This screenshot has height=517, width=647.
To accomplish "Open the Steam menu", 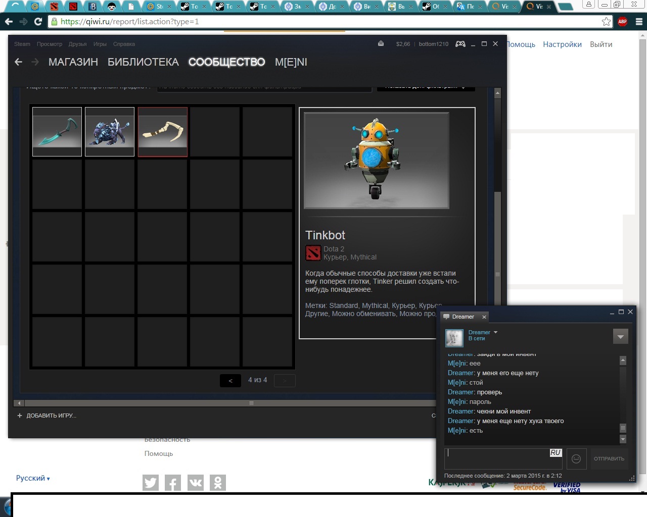I will tap(22, 44).
